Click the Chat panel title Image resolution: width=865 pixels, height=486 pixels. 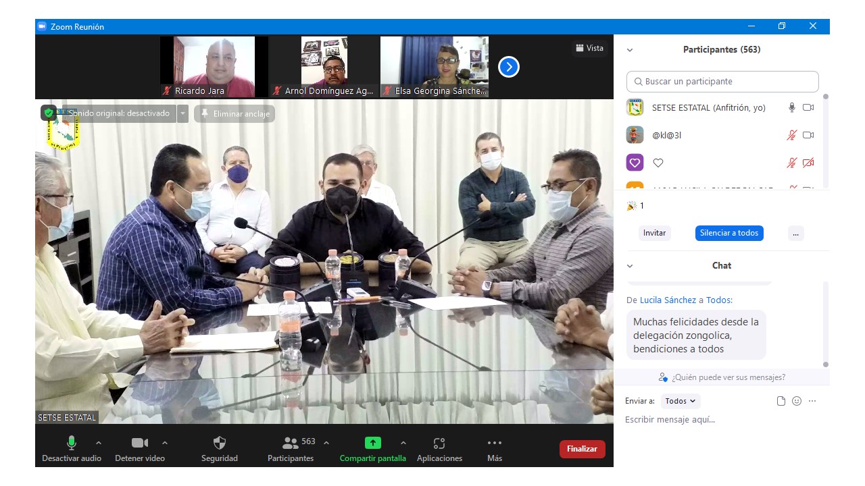[x=722, y=266]
